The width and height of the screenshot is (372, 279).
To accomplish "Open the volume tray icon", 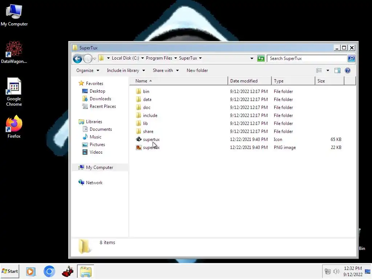I will coord(336,271).
